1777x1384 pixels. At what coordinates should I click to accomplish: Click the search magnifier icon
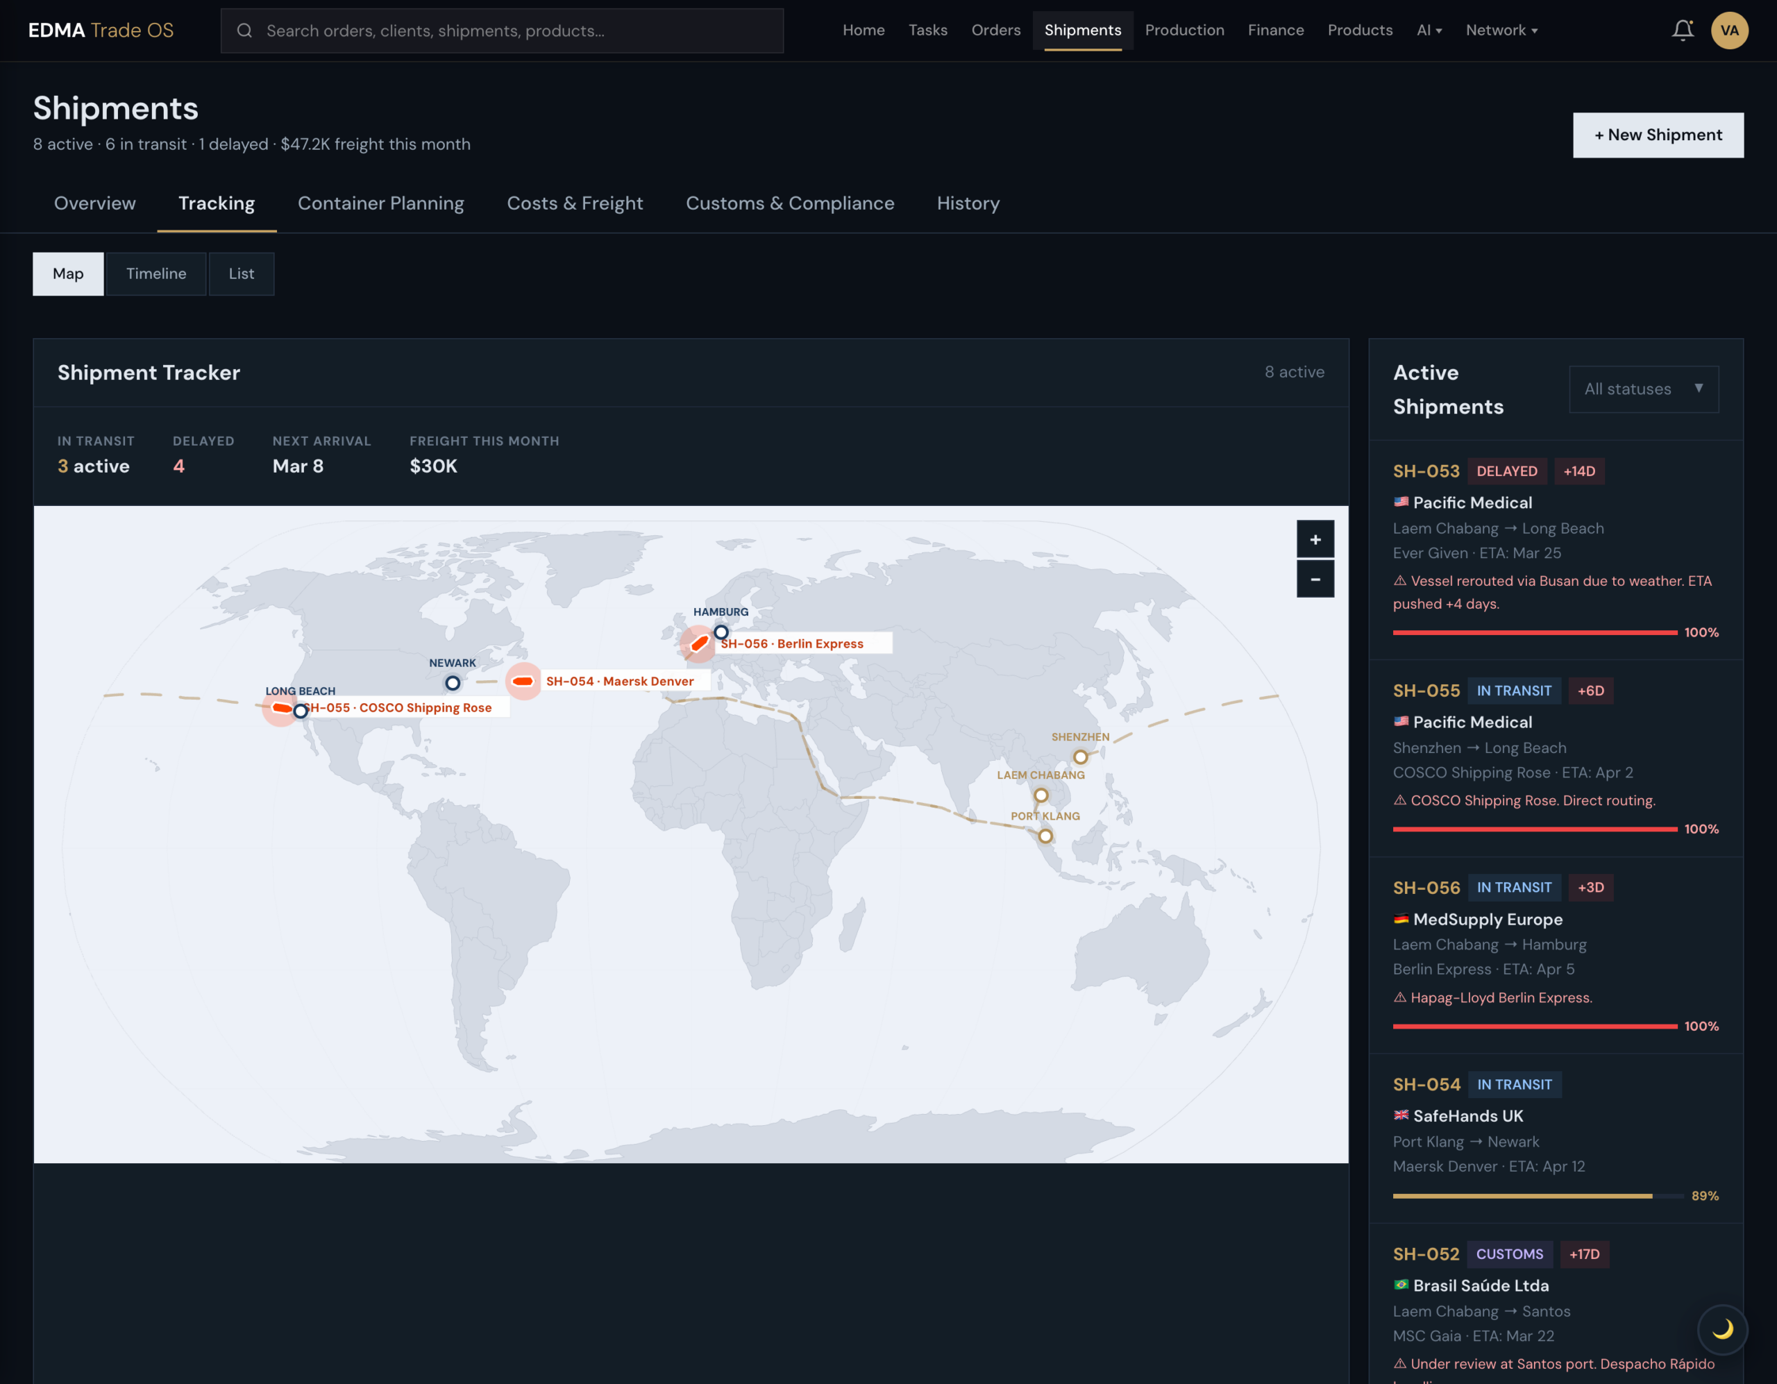[x=244, y=31]
